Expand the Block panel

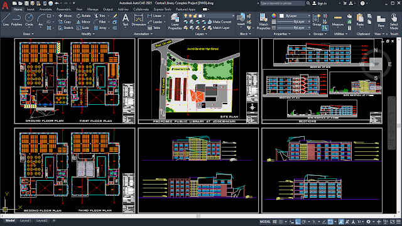[x=245, y=34]
